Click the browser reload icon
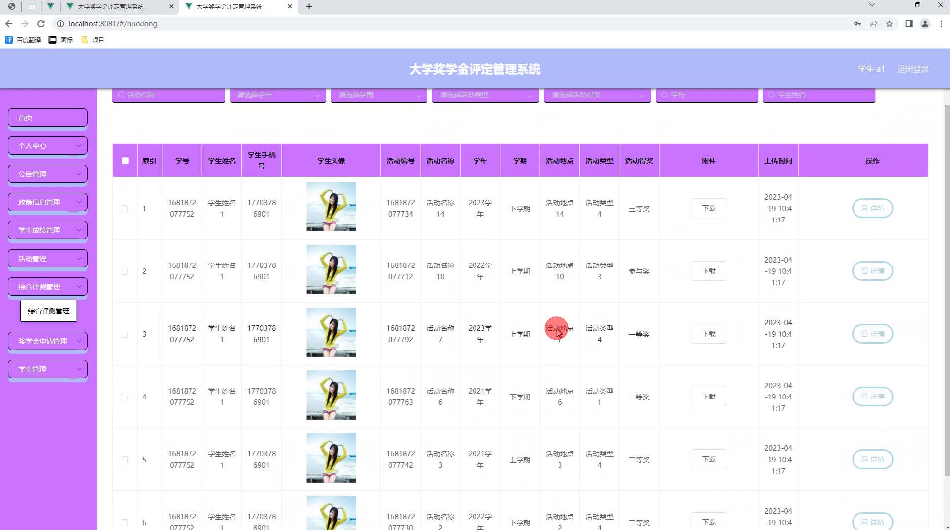950x530 pixels. tap(41, 24)
